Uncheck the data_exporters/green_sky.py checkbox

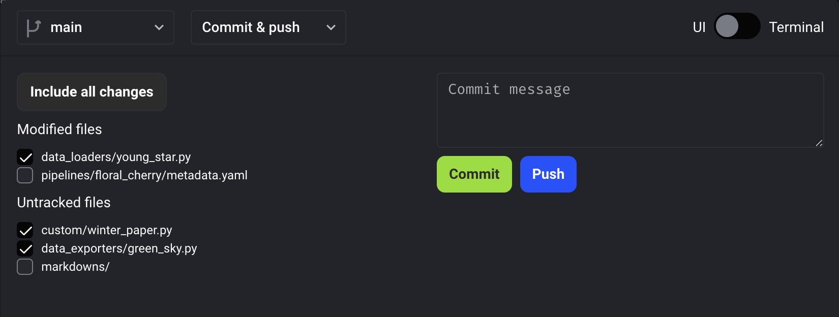pos(25,248)
